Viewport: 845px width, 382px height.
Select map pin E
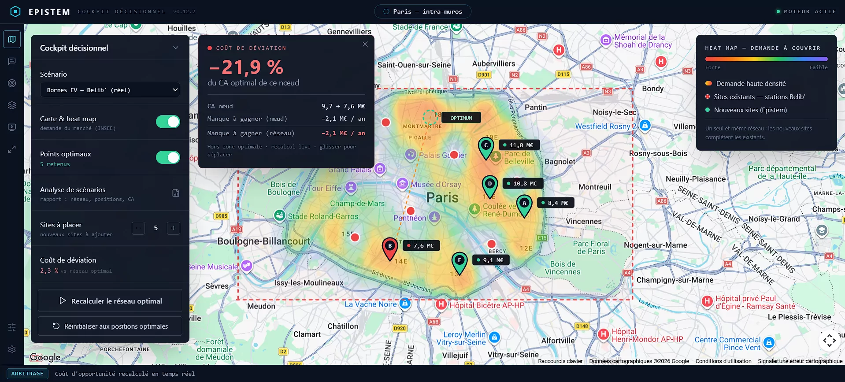(x=460, y=263)
